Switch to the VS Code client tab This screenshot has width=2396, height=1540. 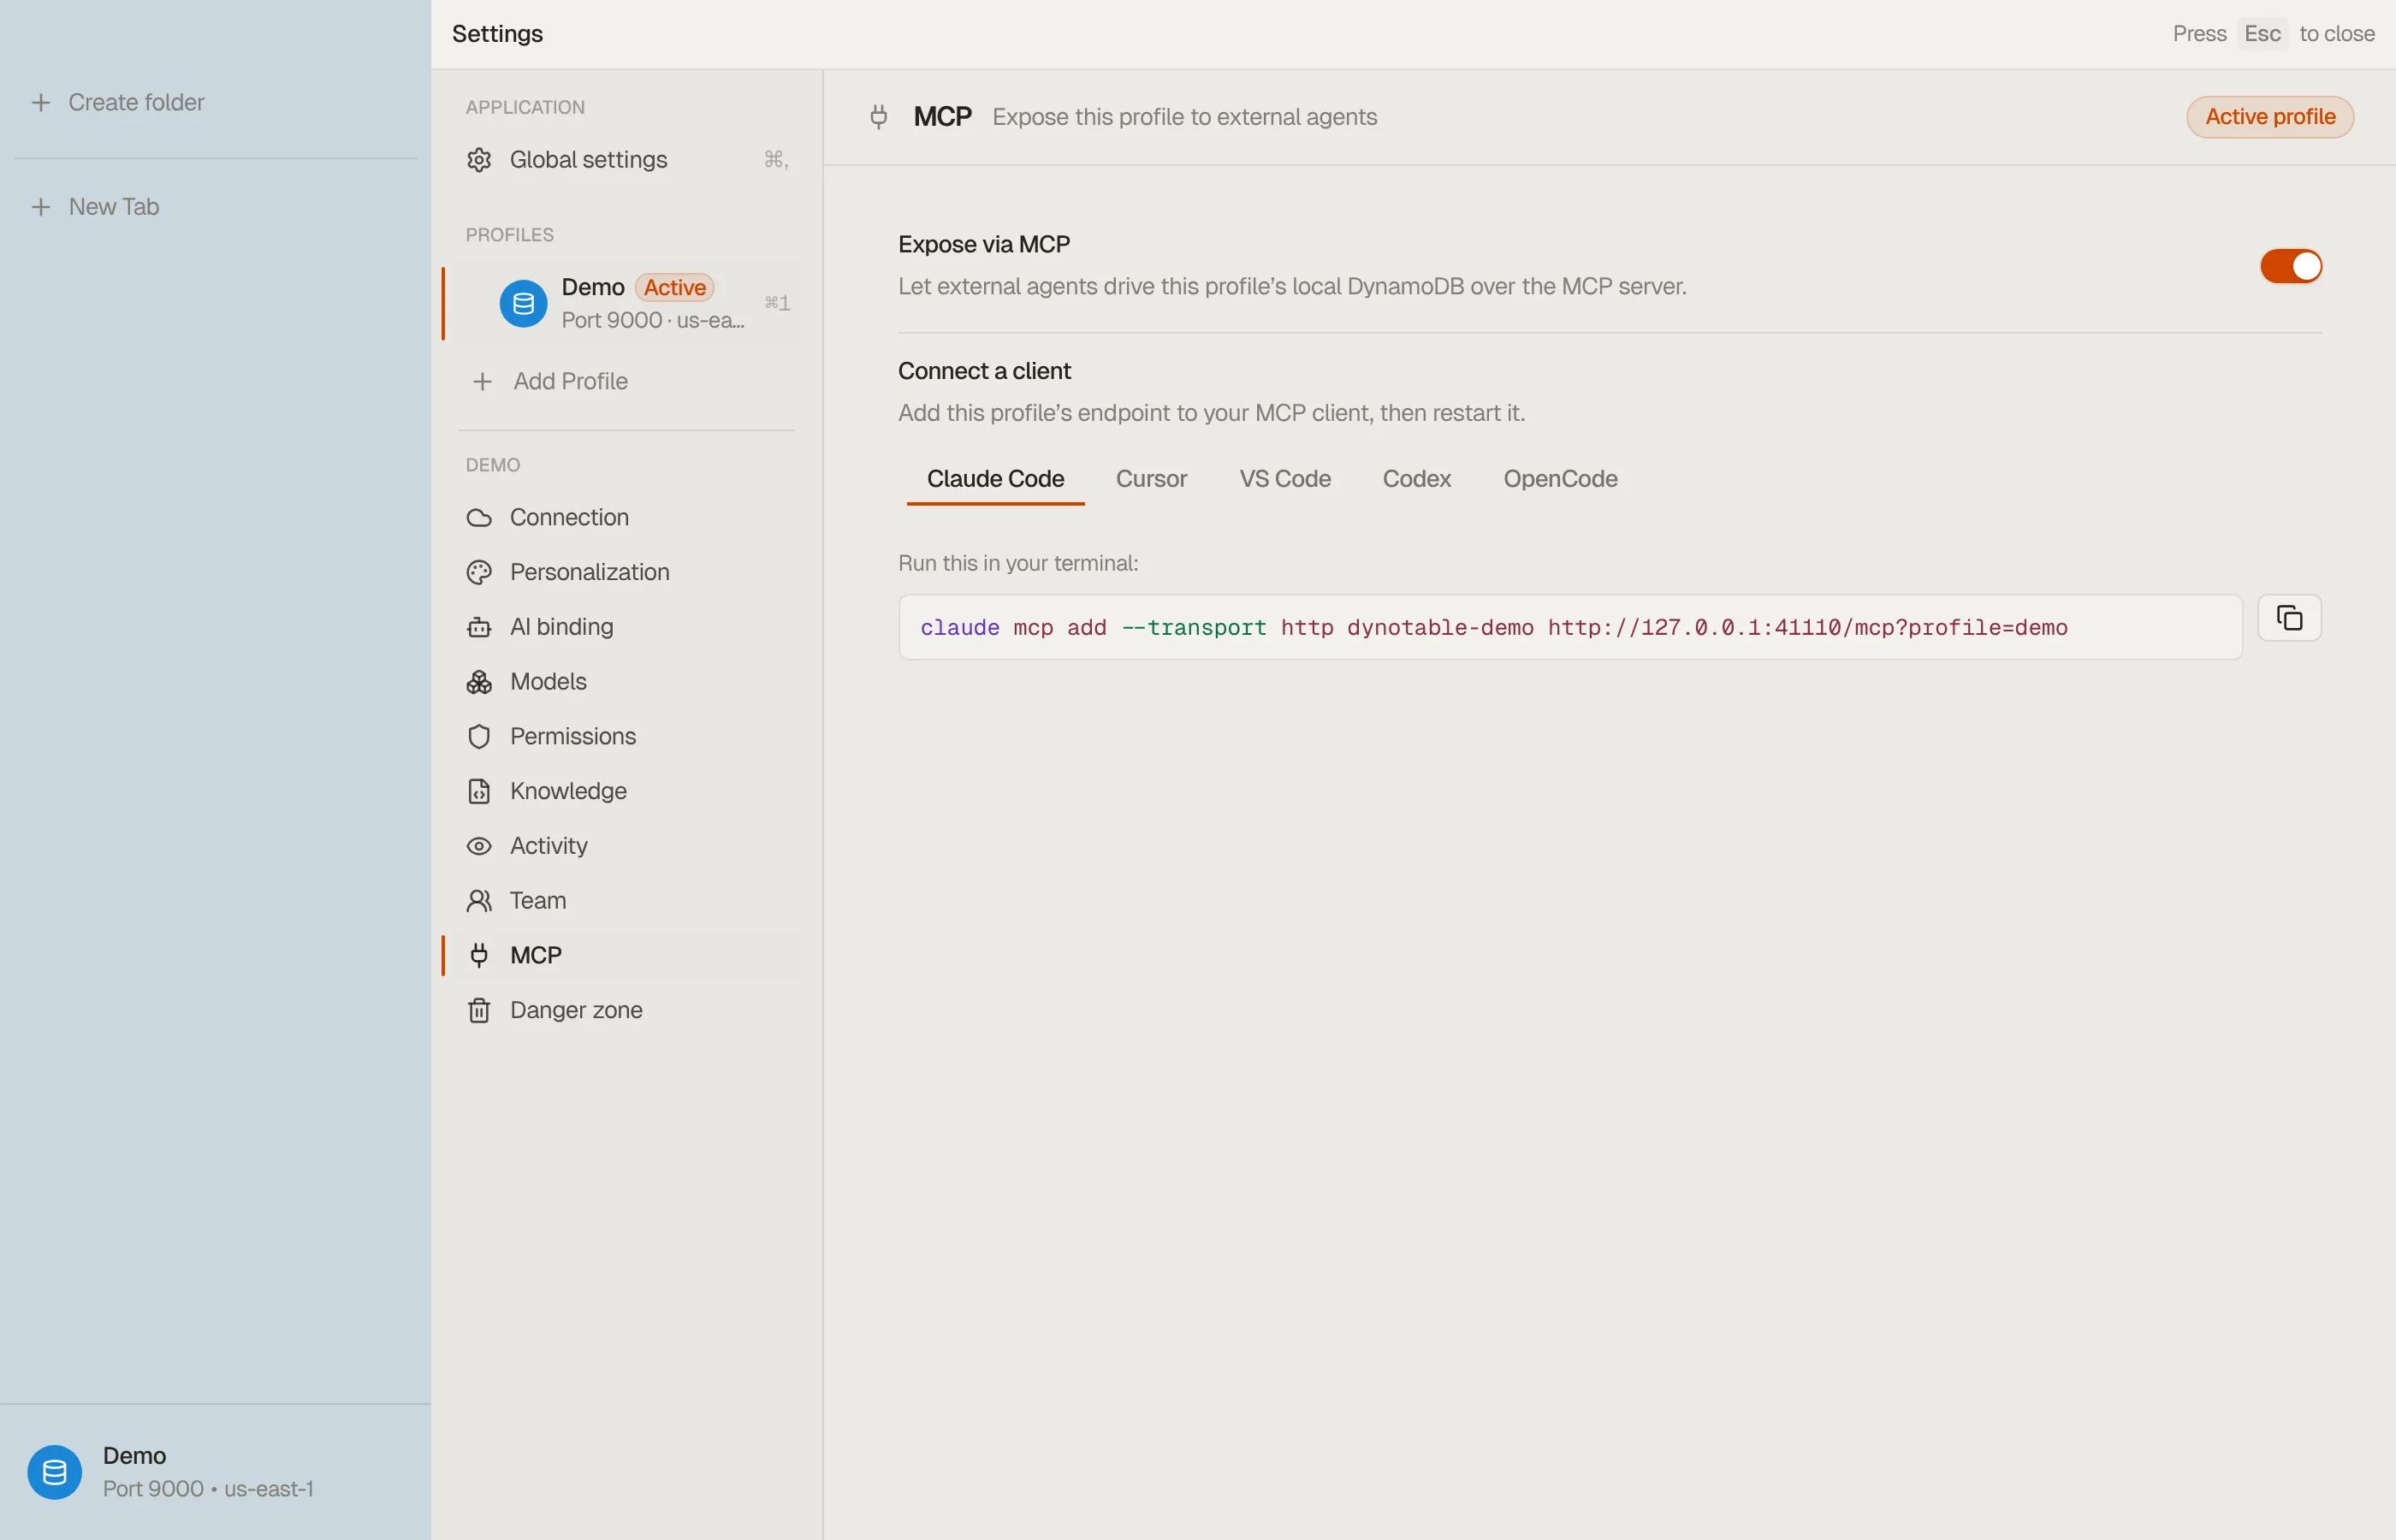[x=1285, y=479]
